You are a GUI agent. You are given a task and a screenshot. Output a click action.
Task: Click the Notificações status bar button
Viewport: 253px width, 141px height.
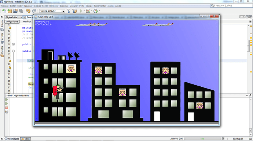pyautogui.click(x=12, y=139)
